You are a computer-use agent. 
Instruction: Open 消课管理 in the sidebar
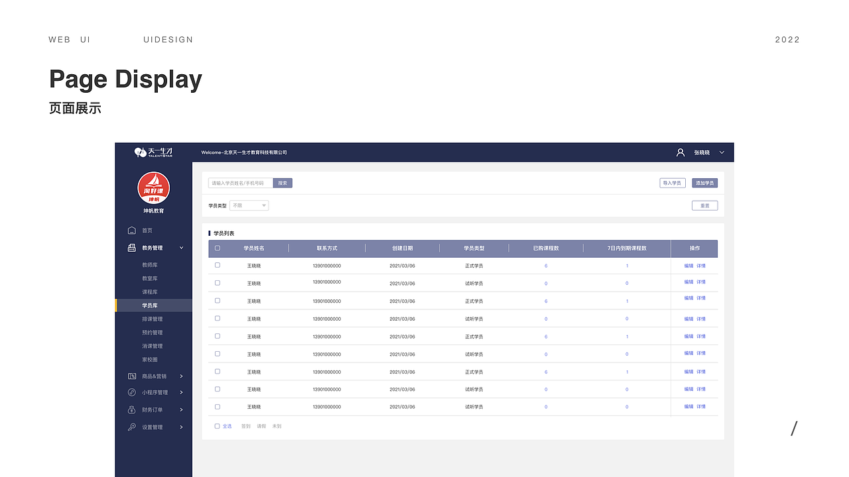pyautogui.click(x=153, y=346)
